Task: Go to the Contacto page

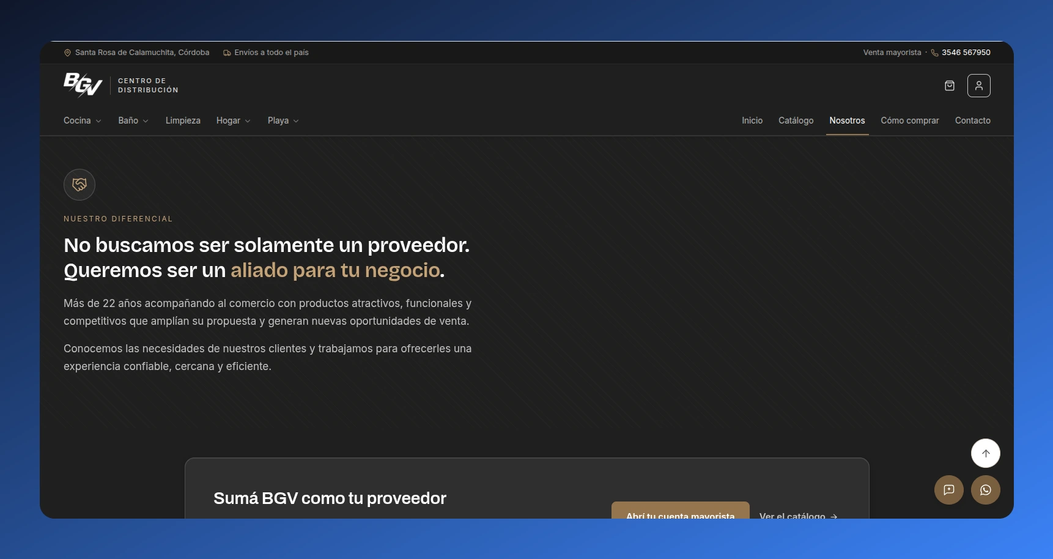Action: (973, 120)
